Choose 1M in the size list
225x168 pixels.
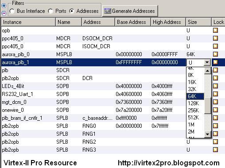[x=195, y=125]
